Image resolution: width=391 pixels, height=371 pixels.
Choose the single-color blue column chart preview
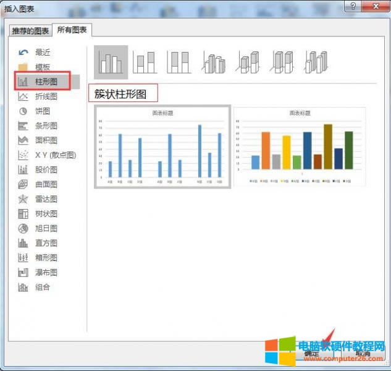coord(162,147)
